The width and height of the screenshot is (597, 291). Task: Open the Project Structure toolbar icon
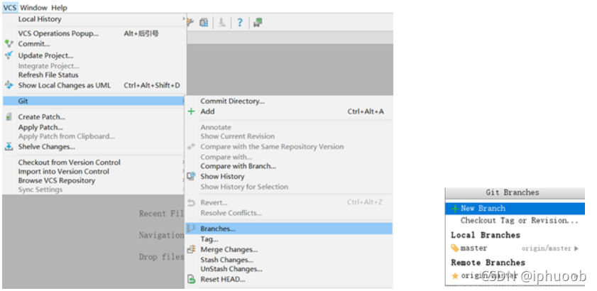coord(204,23)
